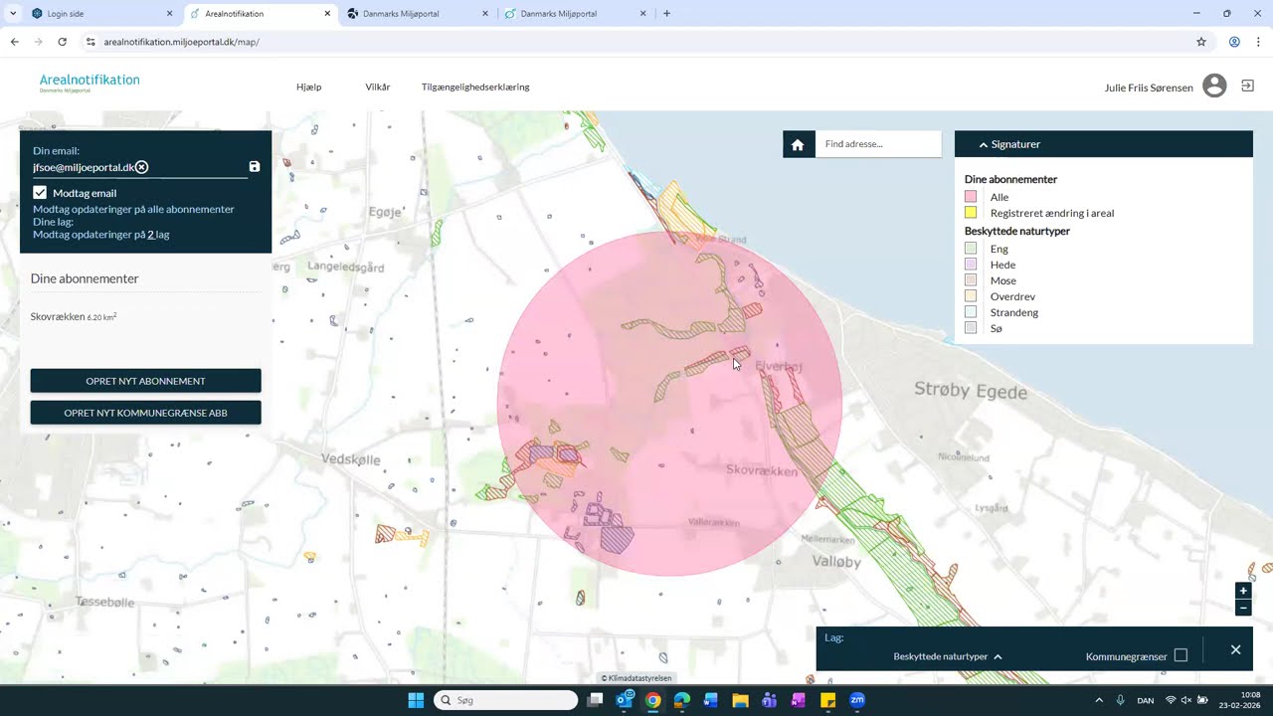Click the Find adresse search field
Screen dimensions: 1273x716
click(x=878, y=144)
